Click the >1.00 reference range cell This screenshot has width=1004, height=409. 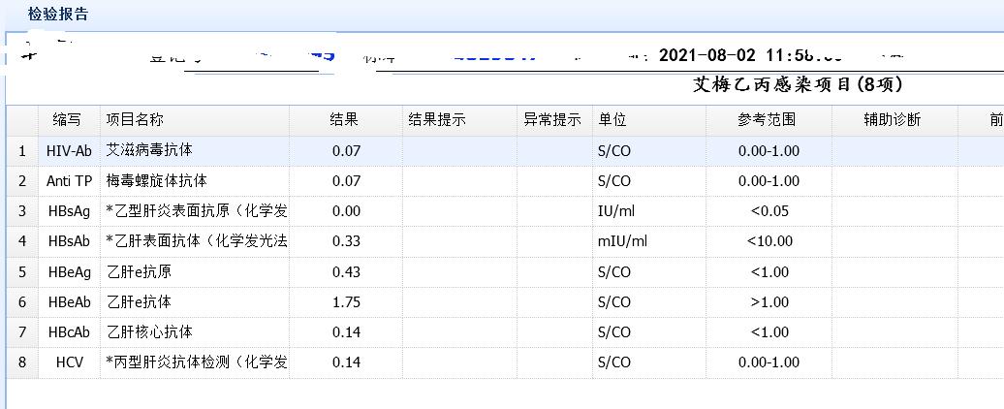tap(769, 302)
